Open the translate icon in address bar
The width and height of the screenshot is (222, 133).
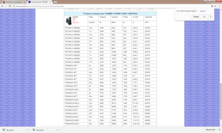(212, 6)
